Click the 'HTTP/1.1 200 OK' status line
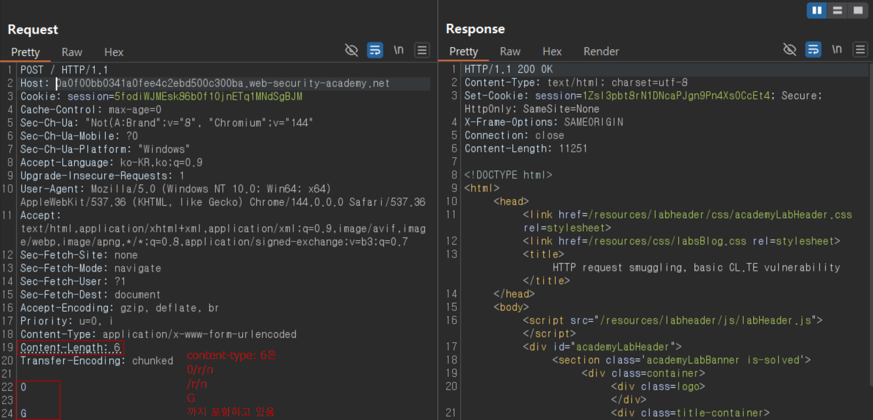 tap(508, 69)
